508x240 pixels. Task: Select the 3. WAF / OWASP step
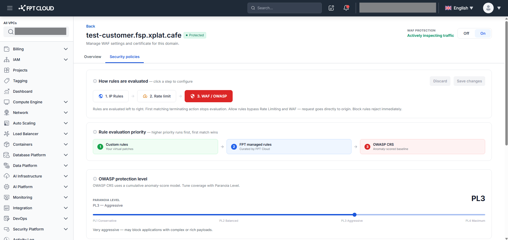(x=209, y=96)
